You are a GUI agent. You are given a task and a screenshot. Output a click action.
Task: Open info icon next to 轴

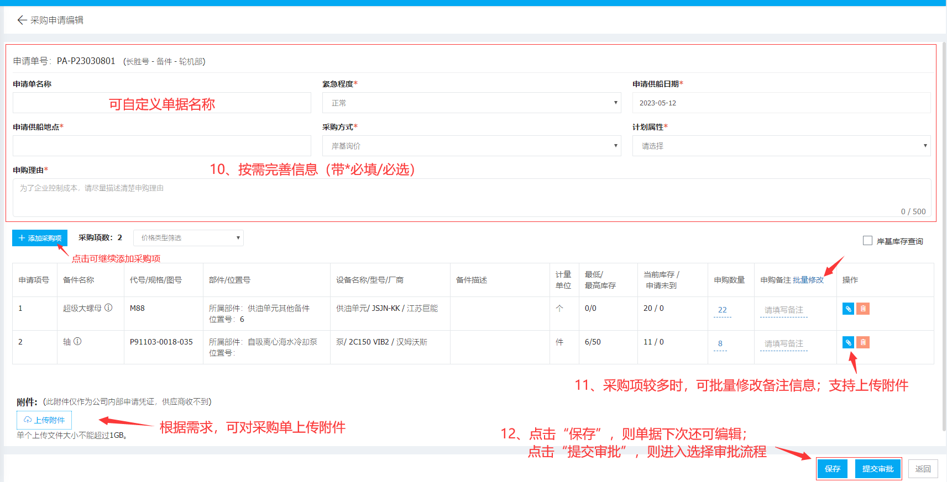[77, 341]
